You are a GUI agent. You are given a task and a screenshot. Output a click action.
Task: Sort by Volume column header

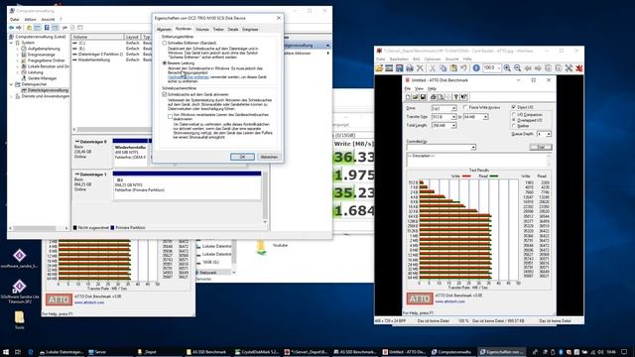pyautogui.click(x=97, y=37)
